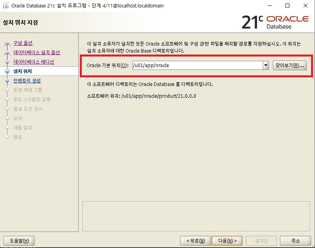Expand the Oracle base location dropdown arrow

[x=266, y=66]
